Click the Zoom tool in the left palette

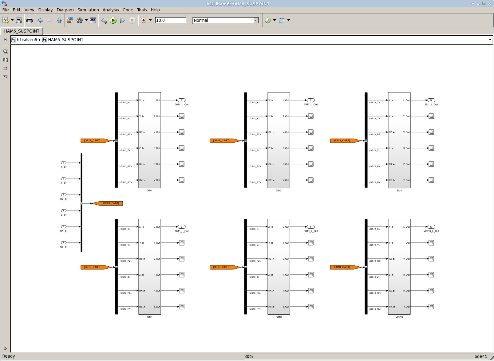[x=5, y=51]
